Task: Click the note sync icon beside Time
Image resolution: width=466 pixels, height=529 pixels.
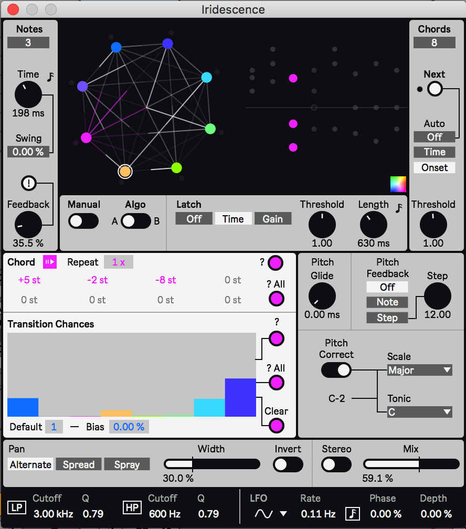Action: pyautogui.click(x=51, y=78)
